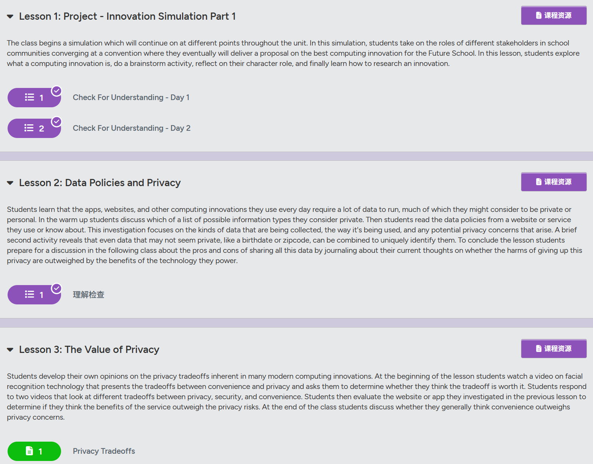593x464 pixels.
Task: Click document icon in green bubble
Action: [x=29, y=451]
